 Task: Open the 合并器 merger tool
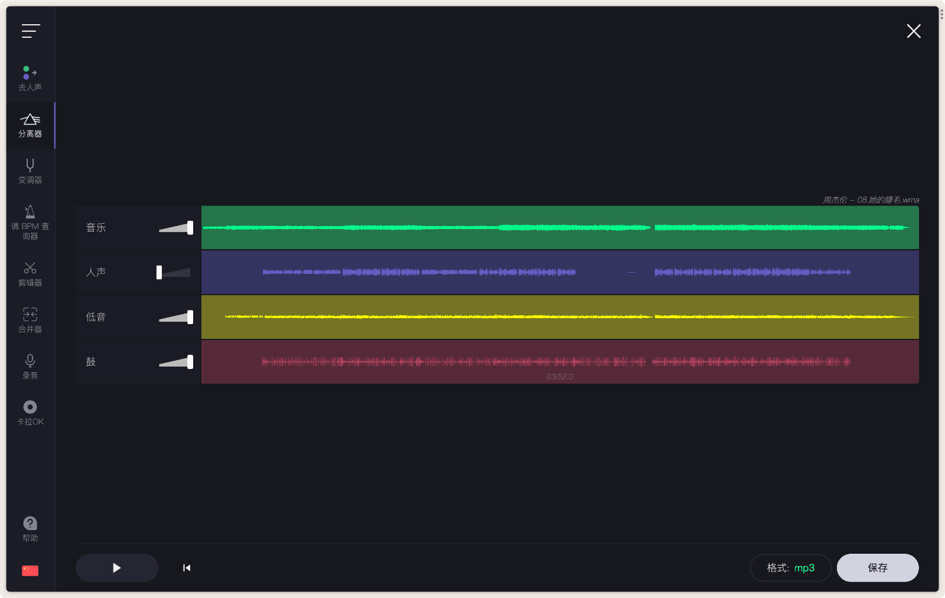point(30,319)
